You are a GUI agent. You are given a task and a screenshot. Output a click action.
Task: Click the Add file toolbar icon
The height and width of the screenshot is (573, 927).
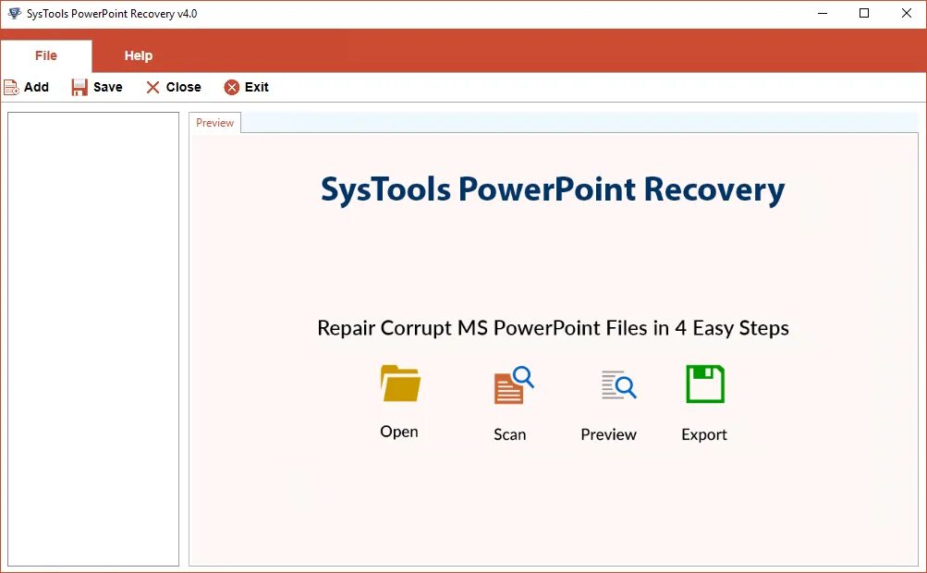[x=11, y=88]
